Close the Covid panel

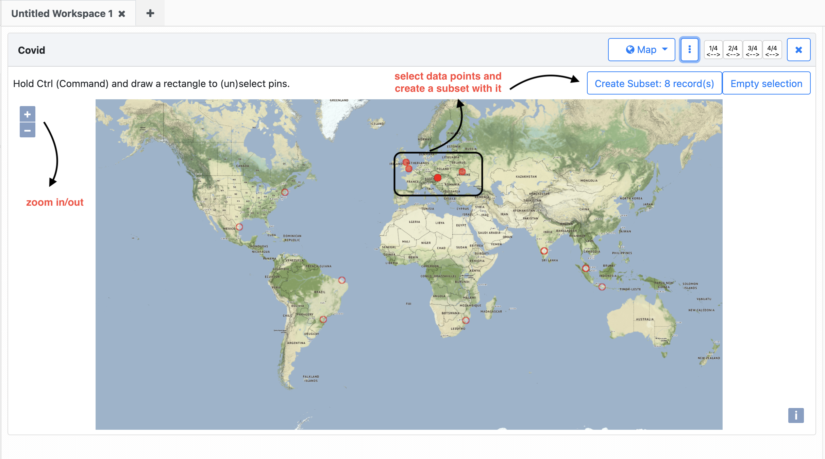click(799, 50)
